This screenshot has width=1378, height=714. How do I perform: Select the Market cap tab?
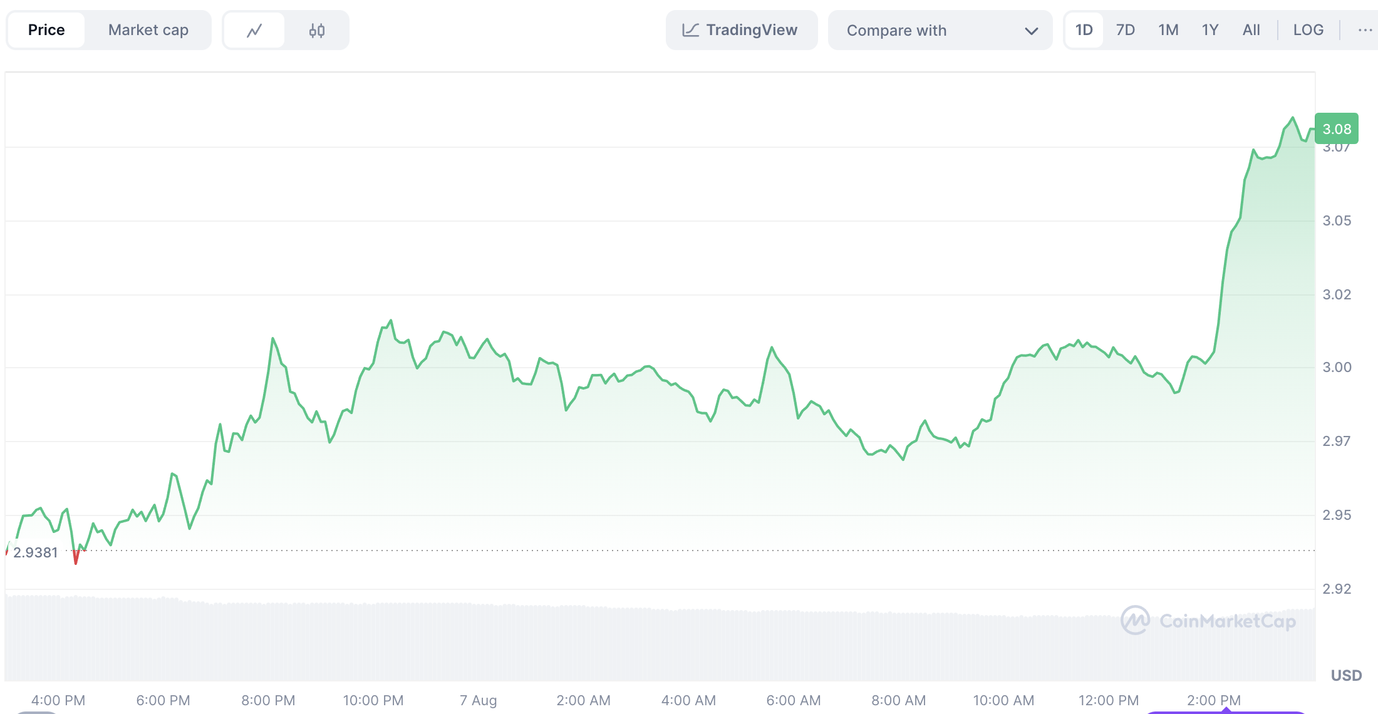[148, 30]
